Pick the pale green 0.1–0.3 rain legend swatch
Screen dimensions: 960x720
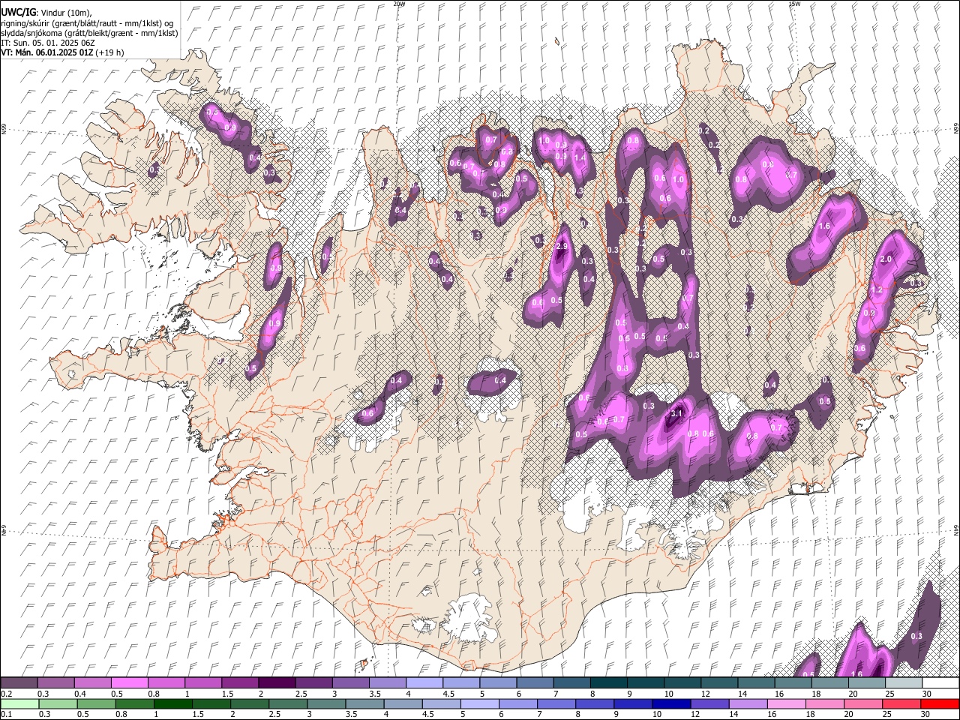19,703
